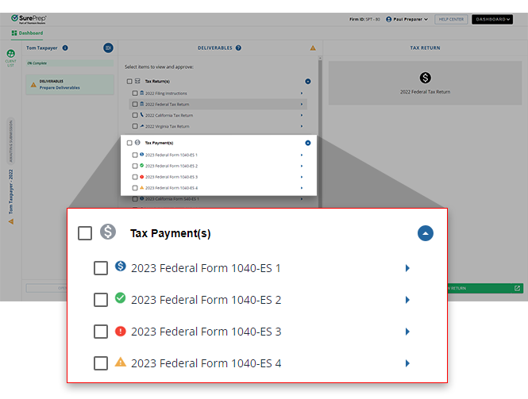528x399 pixels.
Task: Check the 2023 California Form 540-ES 1 checkbox
Action: coord(135,199)
